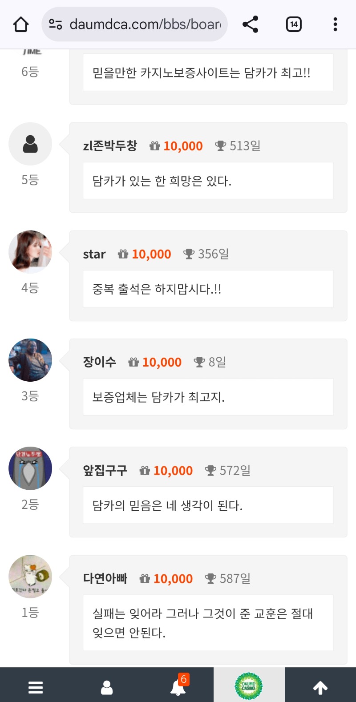Tap the site info icon in address bar
The height and width of the screenshot is (702, 356).
point(56,24)
